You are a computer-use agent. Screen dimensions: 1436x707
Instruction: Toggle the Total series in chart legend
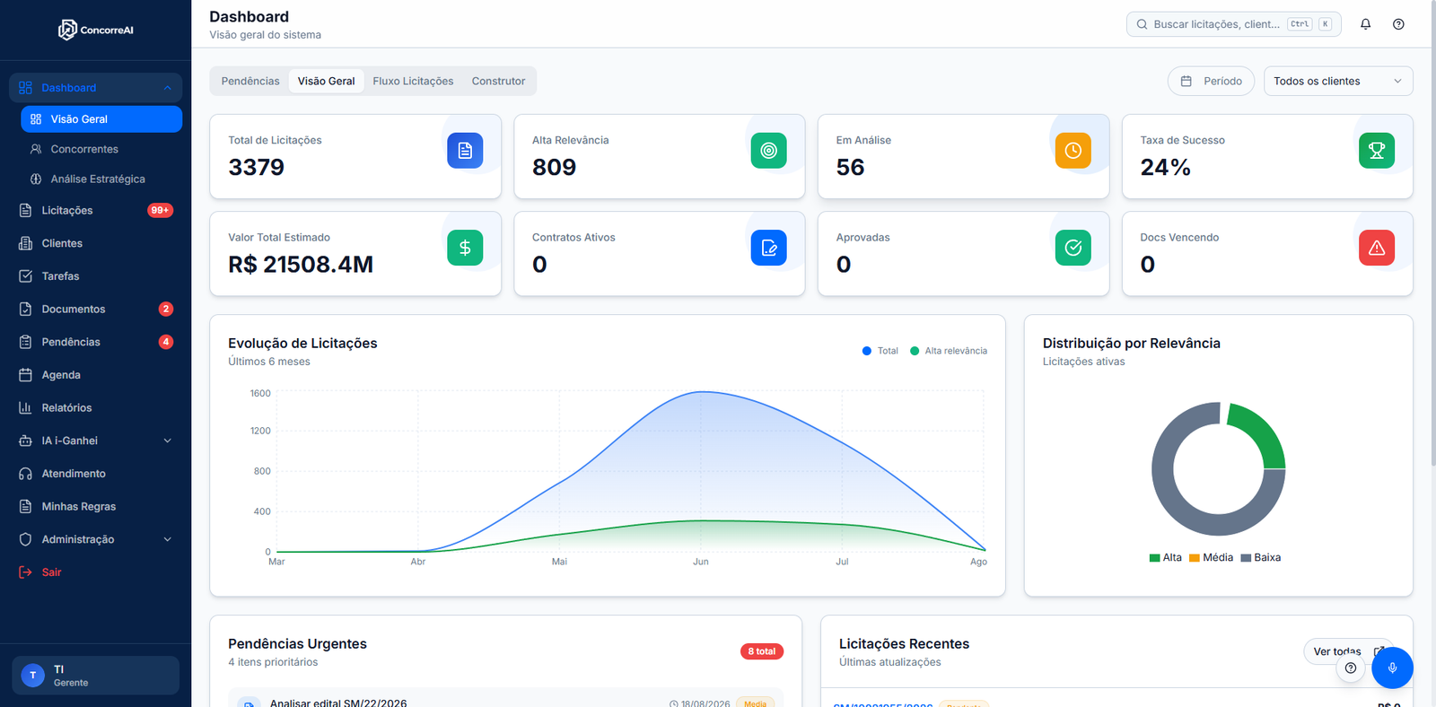click(x=880, y=351)
